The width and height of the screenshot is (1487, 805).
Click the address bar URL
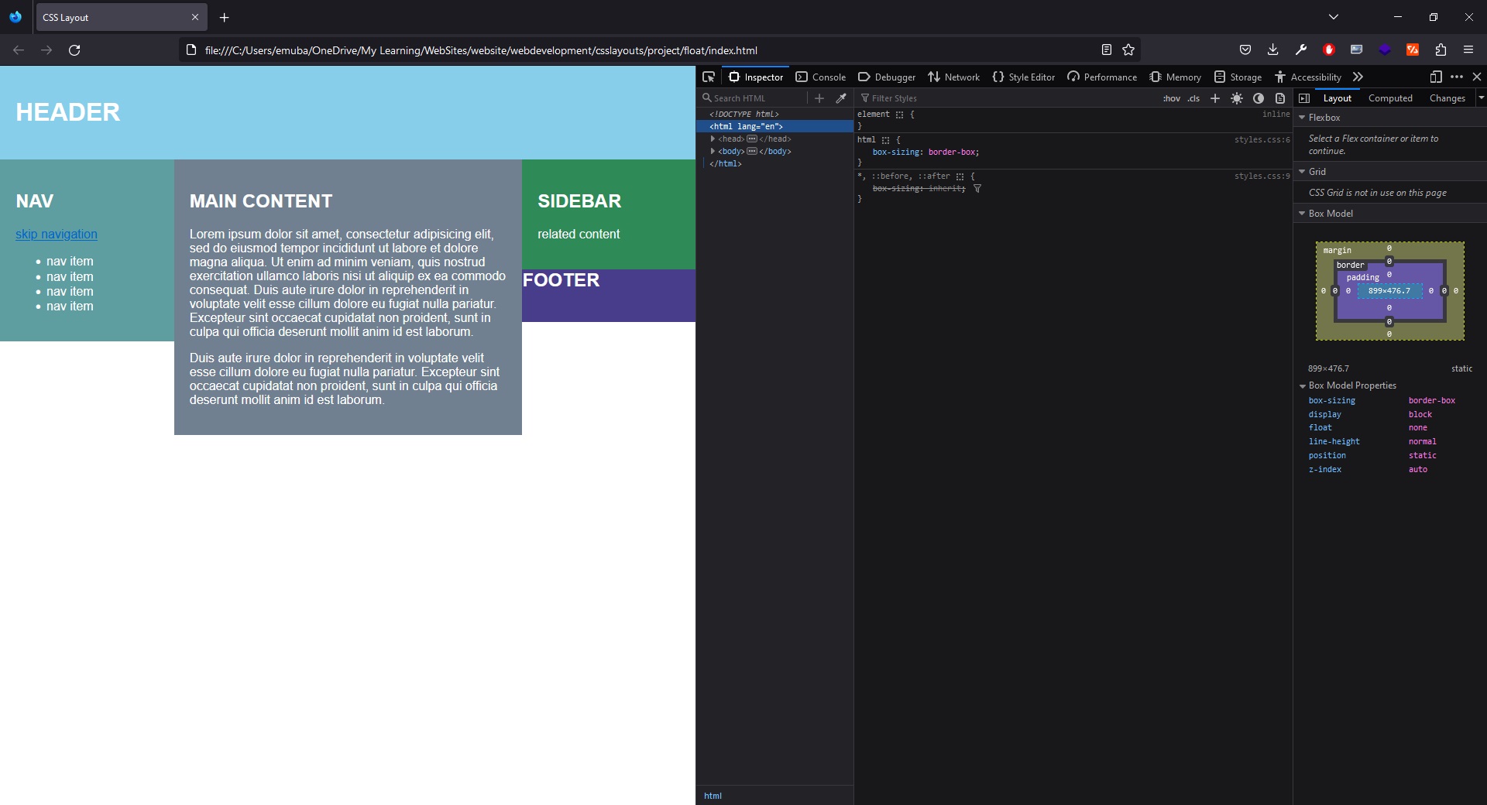tap(481, 50)
